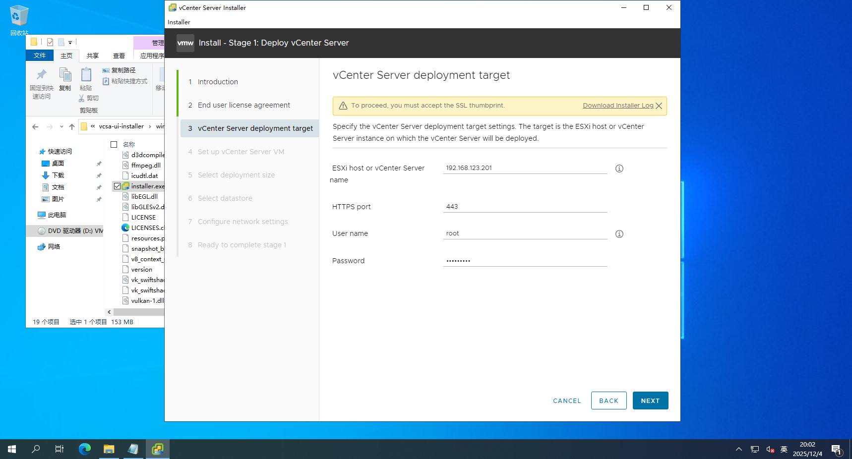
Task: Open Microsoft Edge from the taskbar
Action: pyautogui.click(x=85, y=449)
